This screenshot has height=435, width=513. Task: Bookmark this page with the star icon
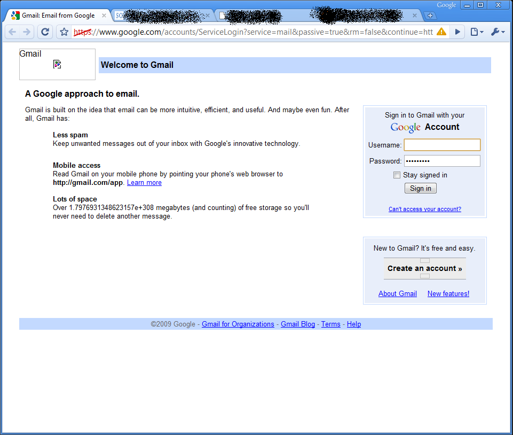click(64, 32)
